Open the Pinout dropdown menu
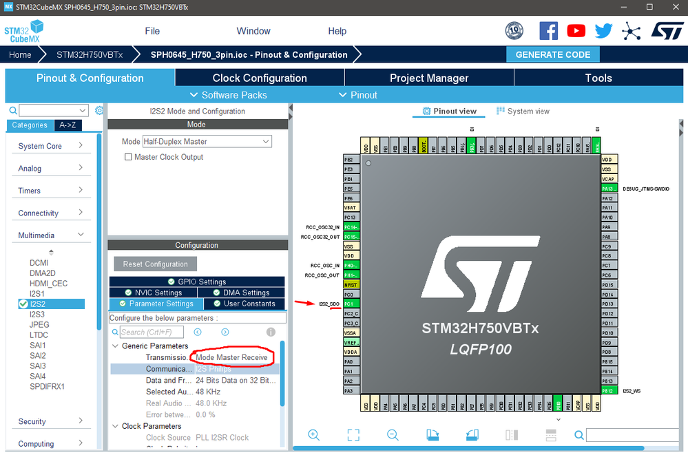Screen dimensions: 688x455 pyautogui.click(x=358, y=95)
